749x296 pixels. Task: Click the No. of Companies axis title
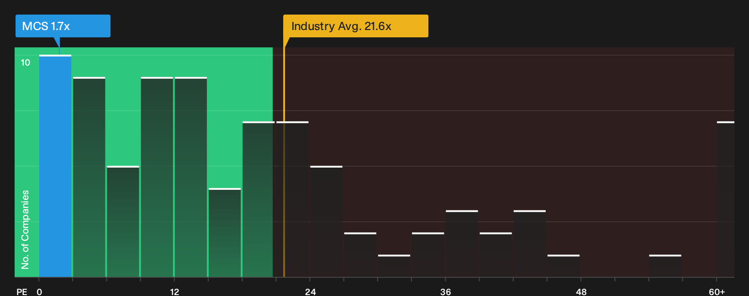(x=25, y=230)
